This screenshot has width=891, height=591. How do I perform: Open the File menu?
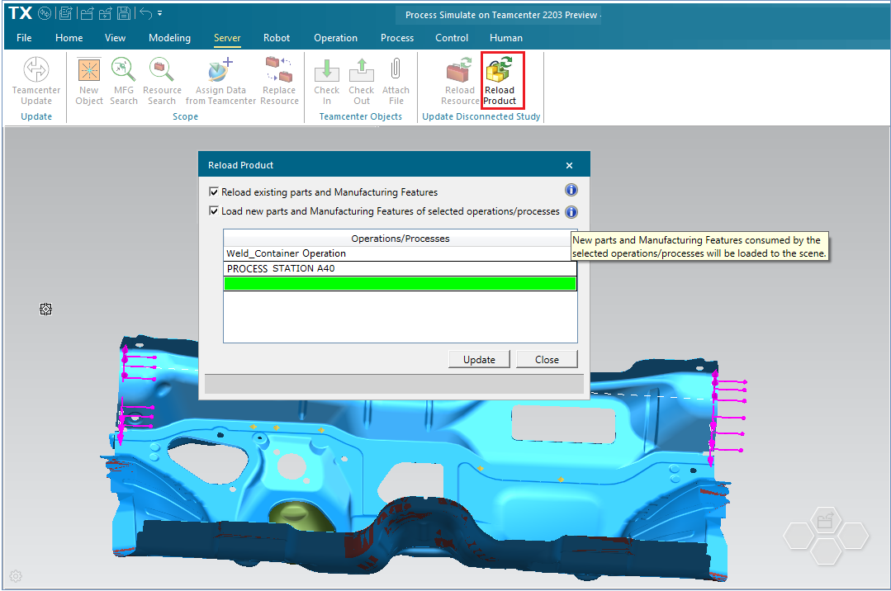(24, 38)
